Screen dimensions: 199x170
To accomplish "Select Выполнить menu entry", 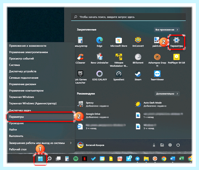I will tap(41, 136).
